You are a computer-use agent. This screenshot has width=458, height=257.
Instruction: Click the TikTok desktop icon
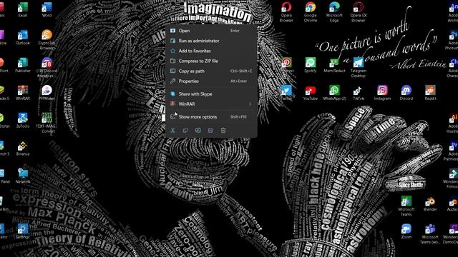[359, 93]
